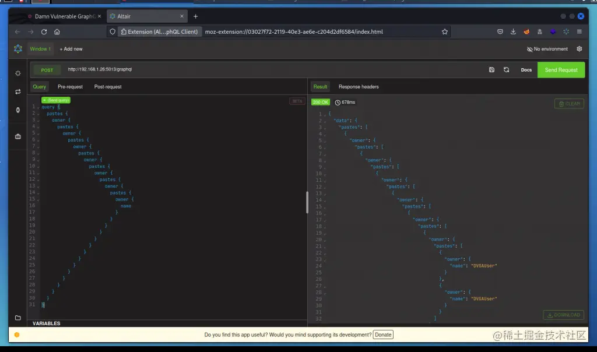The width and height of the screenshot is (597, 352).
Task: Open the Firefox hamburger menu
Action: tap(579, 31)
